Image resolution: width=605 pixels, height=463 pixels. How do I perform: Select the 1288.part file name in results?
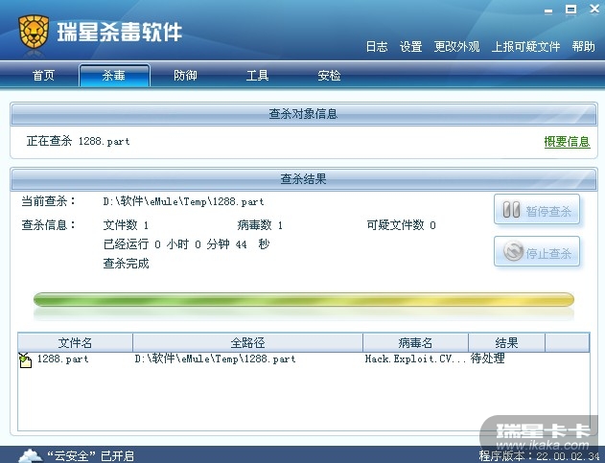63,359
